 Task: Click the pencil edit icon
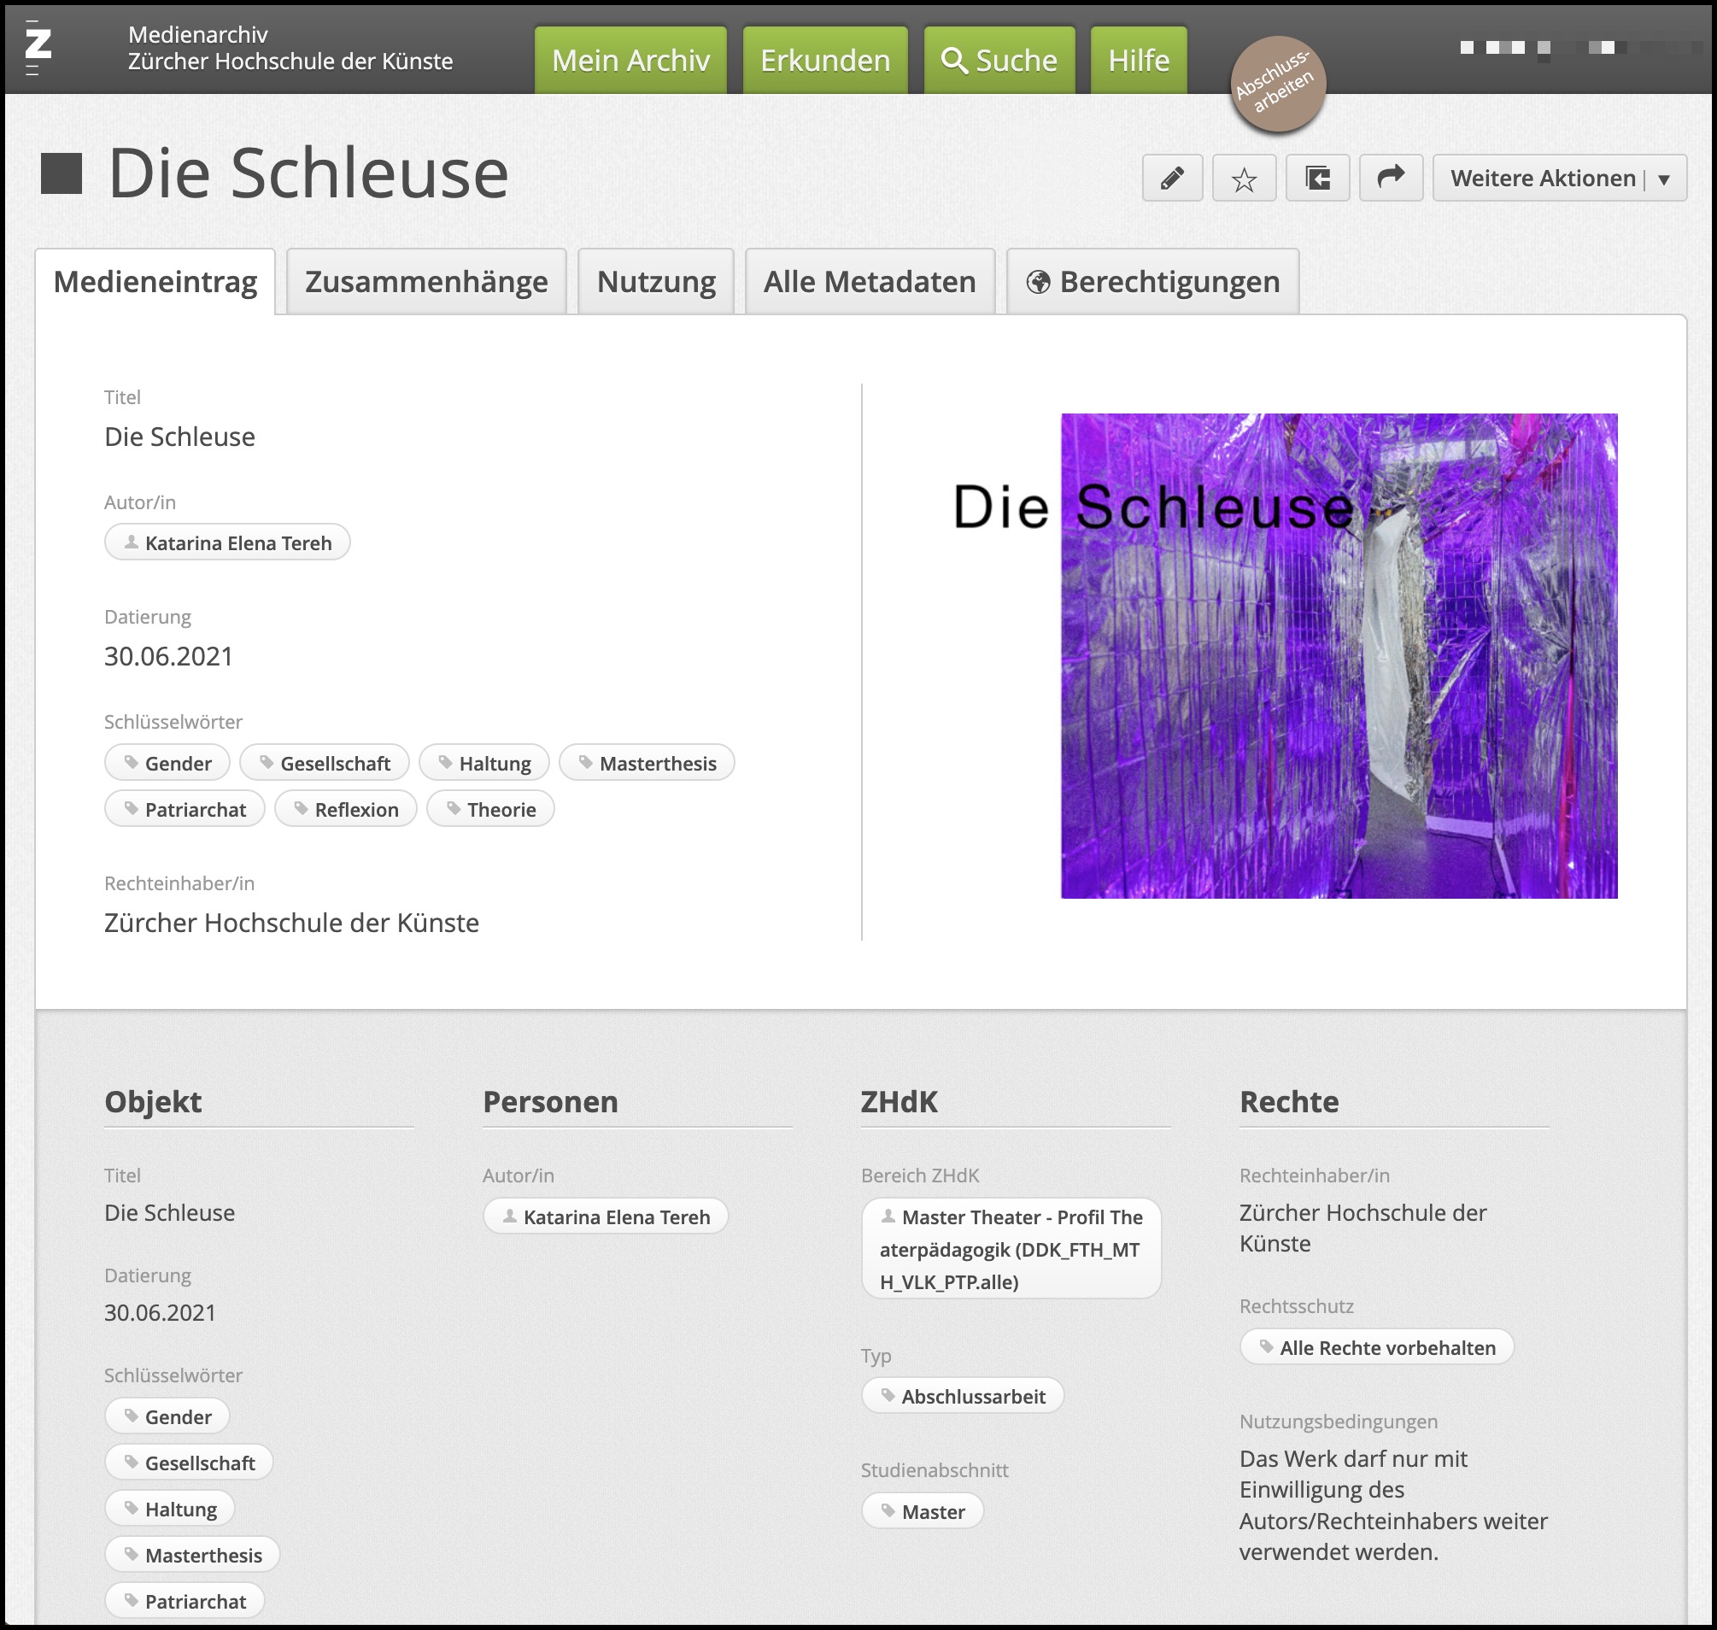tap(1172, 178)
